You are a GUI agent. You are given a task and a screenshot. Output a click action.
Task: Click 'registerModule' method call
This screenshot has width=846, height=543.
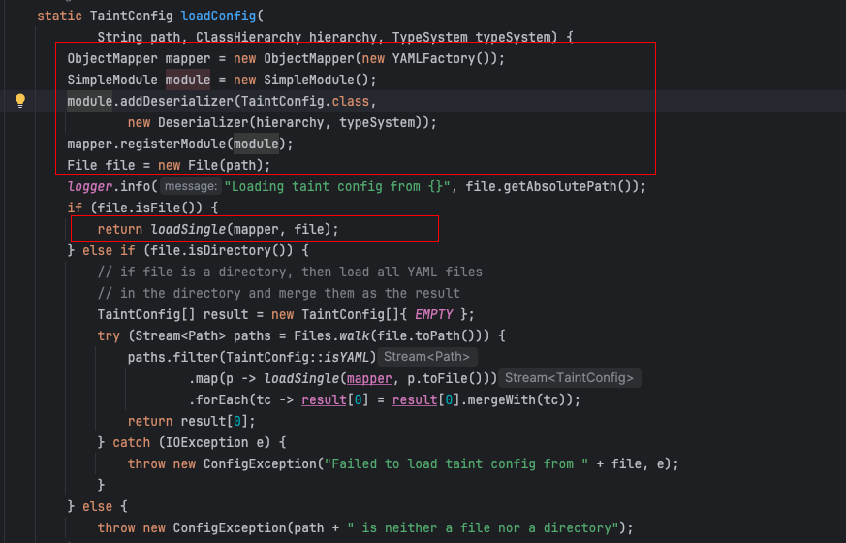click(172, 144)
